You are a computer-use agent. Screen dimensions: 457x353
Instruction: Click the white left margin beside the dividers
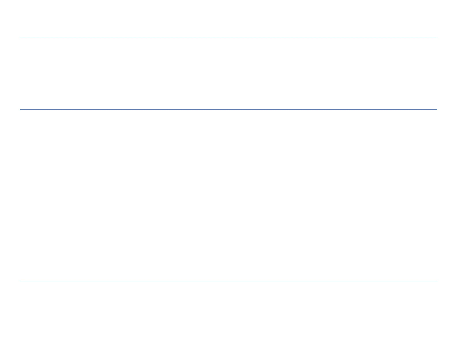(10, 176)
